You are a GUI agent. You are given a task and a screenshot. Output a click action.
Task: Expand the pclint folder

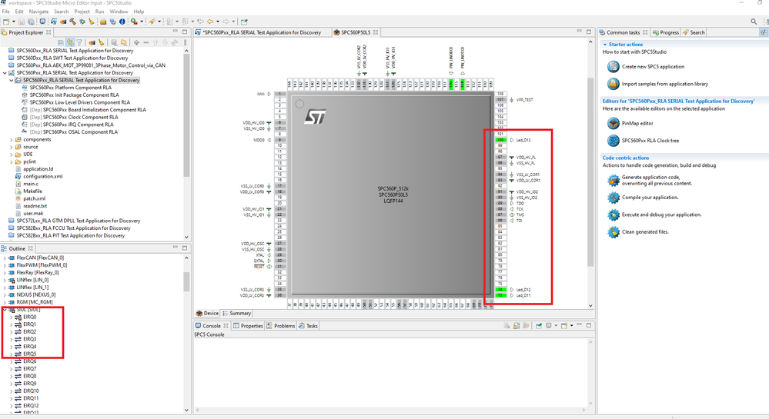click(x=12, y=161)
